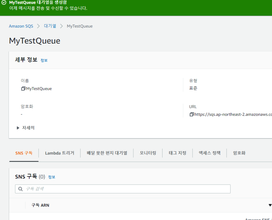Go to the 모니터링 tab
Viewport: 272px width, 220px height.
click(x=148, y=153)
